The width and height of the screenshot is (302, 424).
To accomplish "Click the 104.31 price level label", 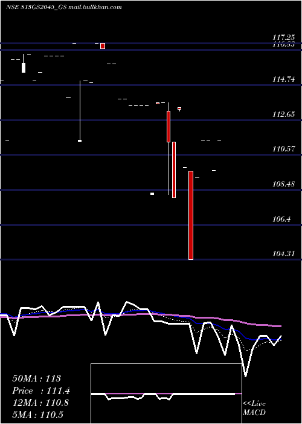I will (x=284, y=254).
